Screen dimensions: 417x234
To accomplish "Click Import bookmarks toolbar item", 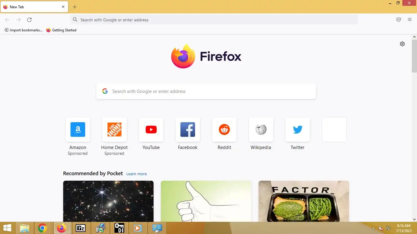I will pos(23,30).
